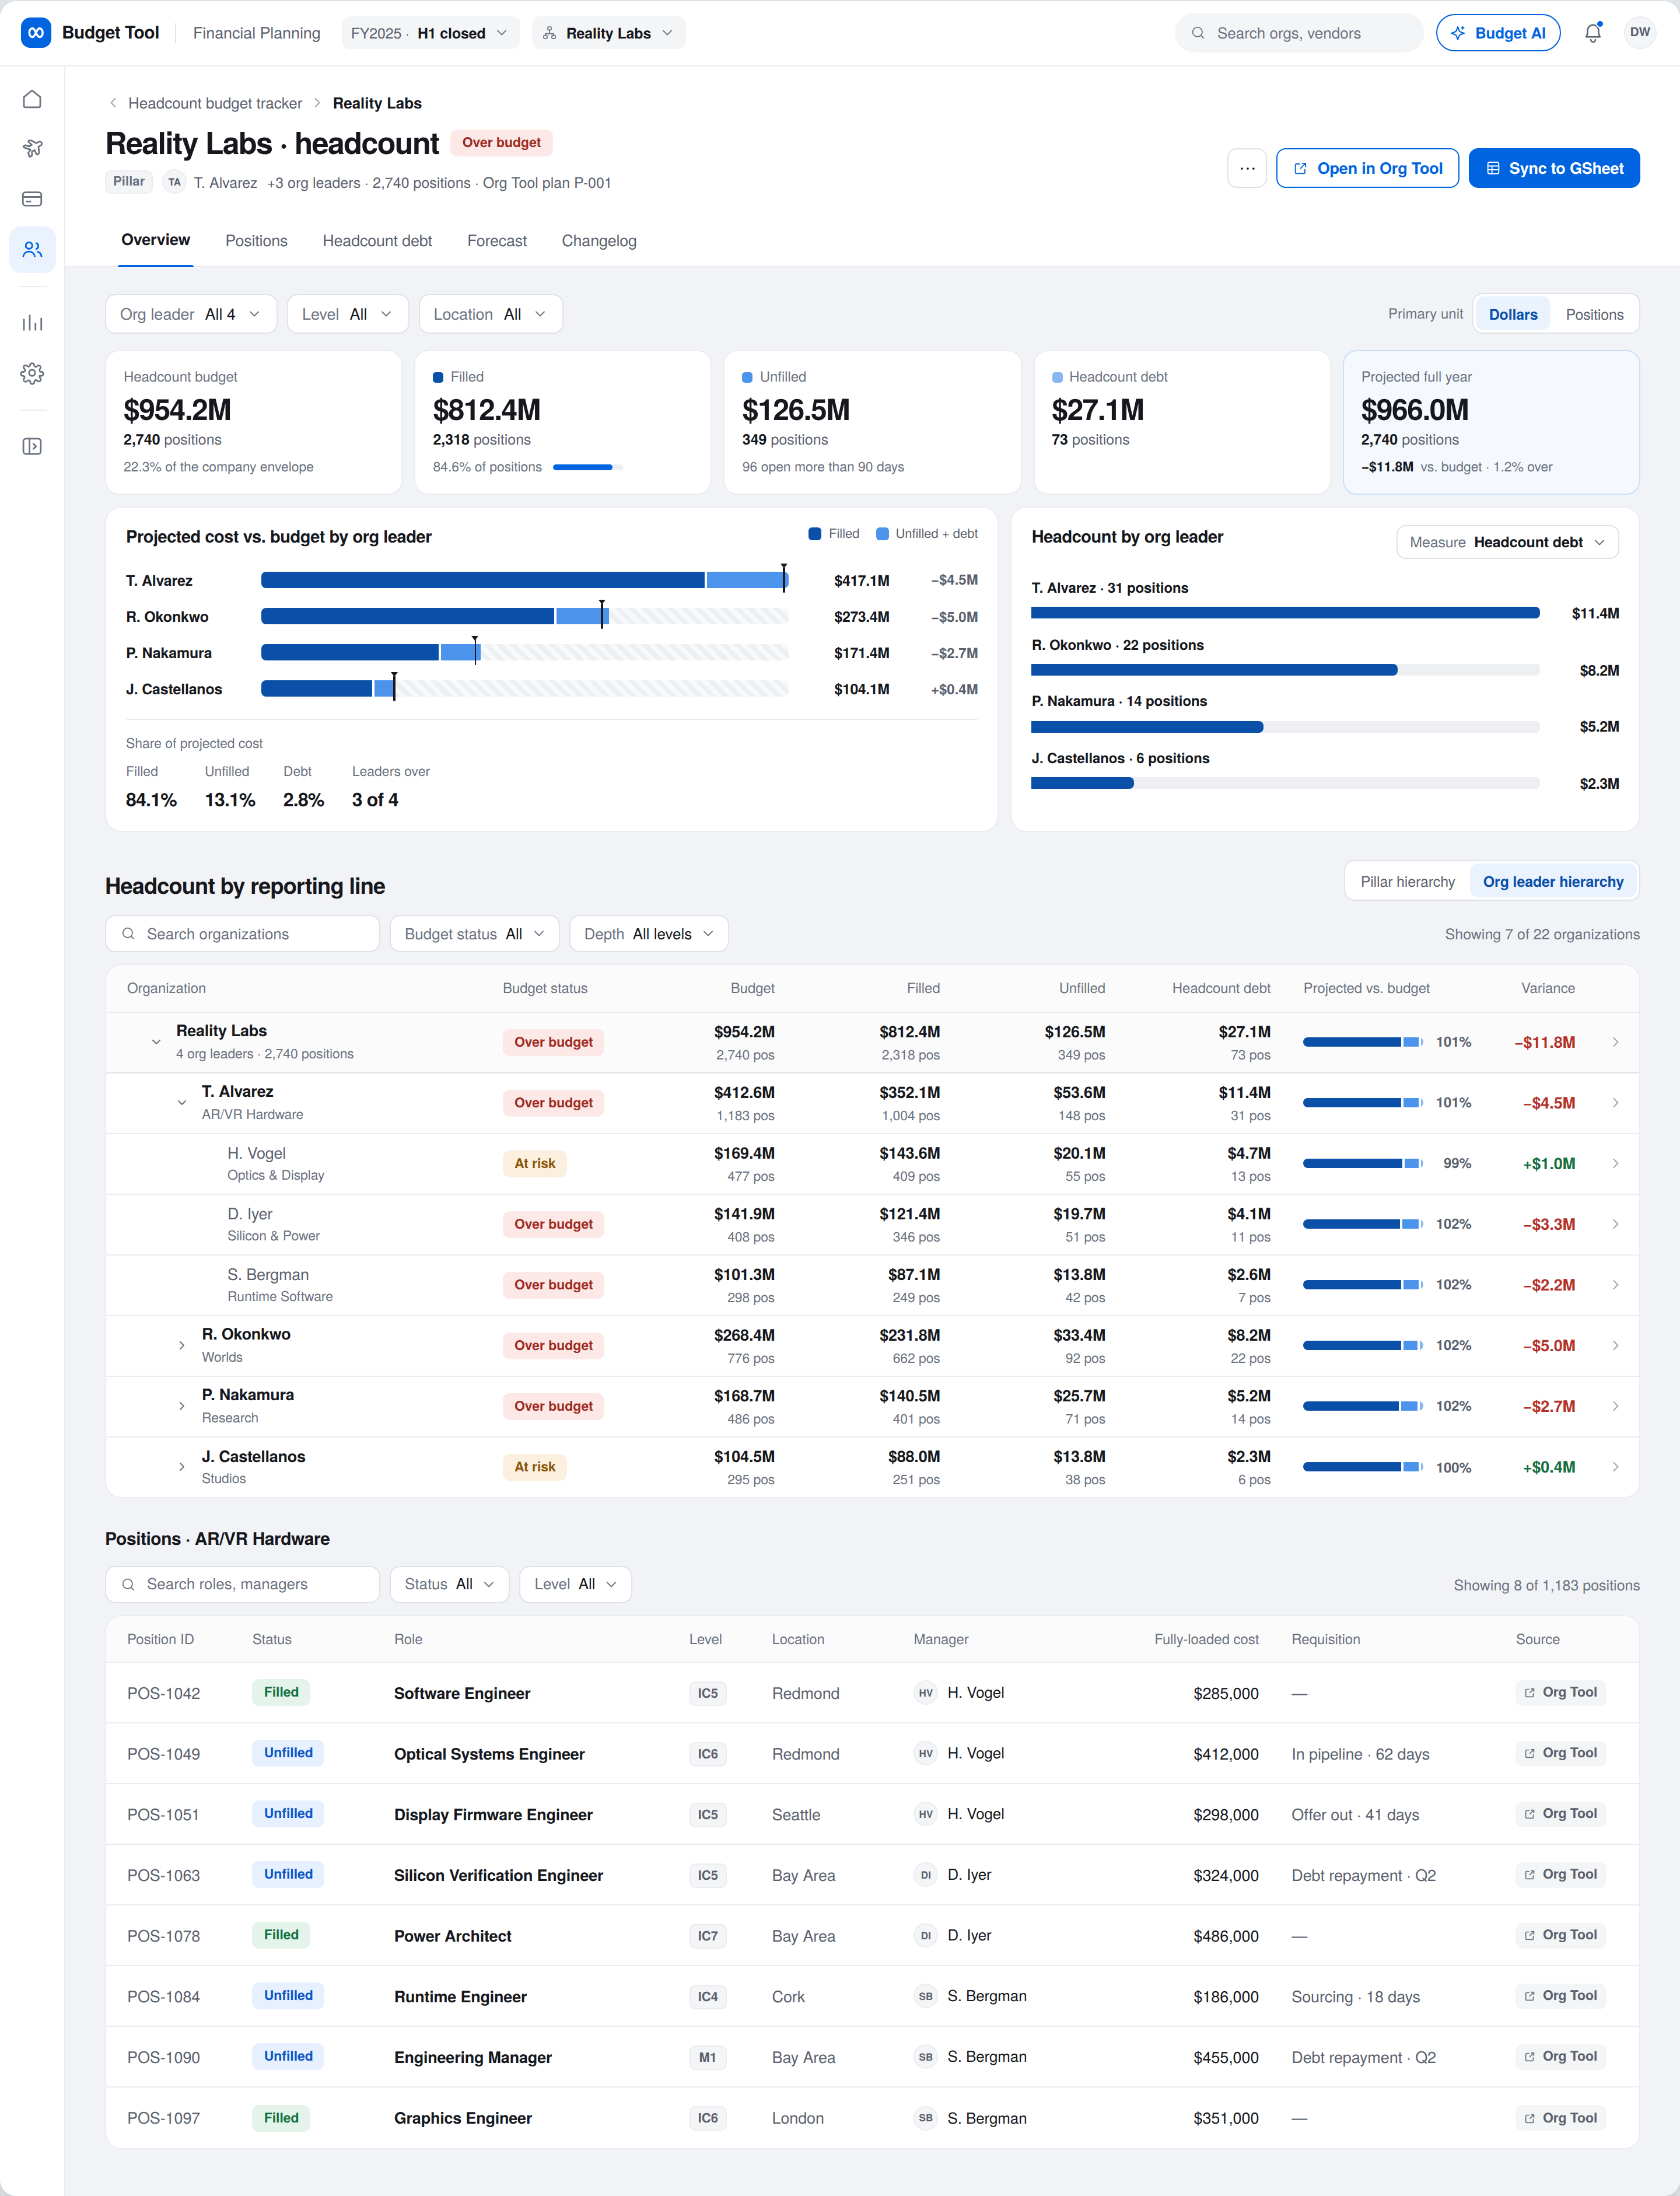This screenshot has width=1680, height=2196.
Task: Click the Budget AI button
Action: (1498, 33)
